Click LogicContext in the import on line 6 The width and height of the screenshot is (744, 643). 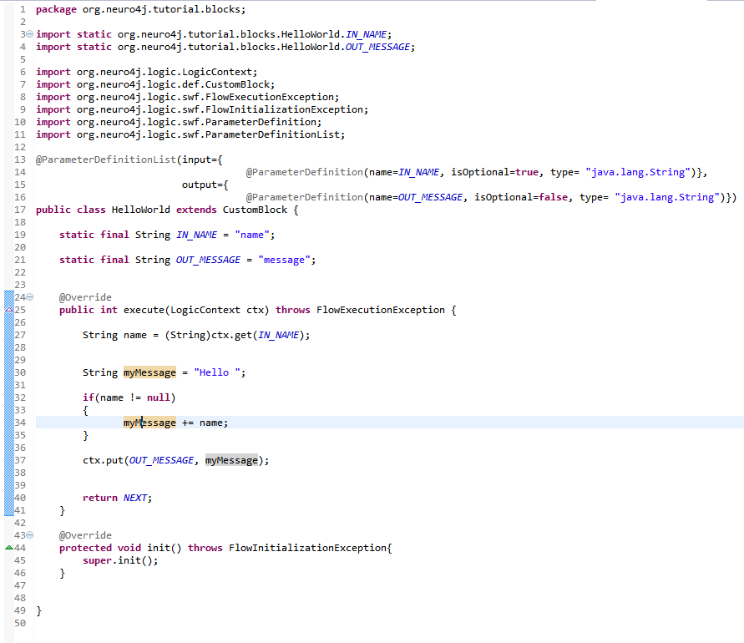click(x=217, y=72)
